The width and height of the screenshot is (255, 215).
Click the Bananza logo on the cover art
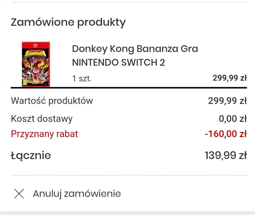tap(36, 53)
